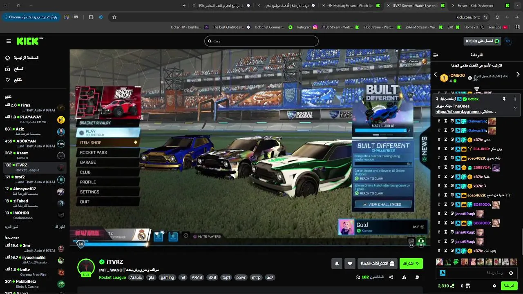Viewport: 523px width, 294px height.
Task: Open moderator hammer icon in chat box
Action: 443,273
